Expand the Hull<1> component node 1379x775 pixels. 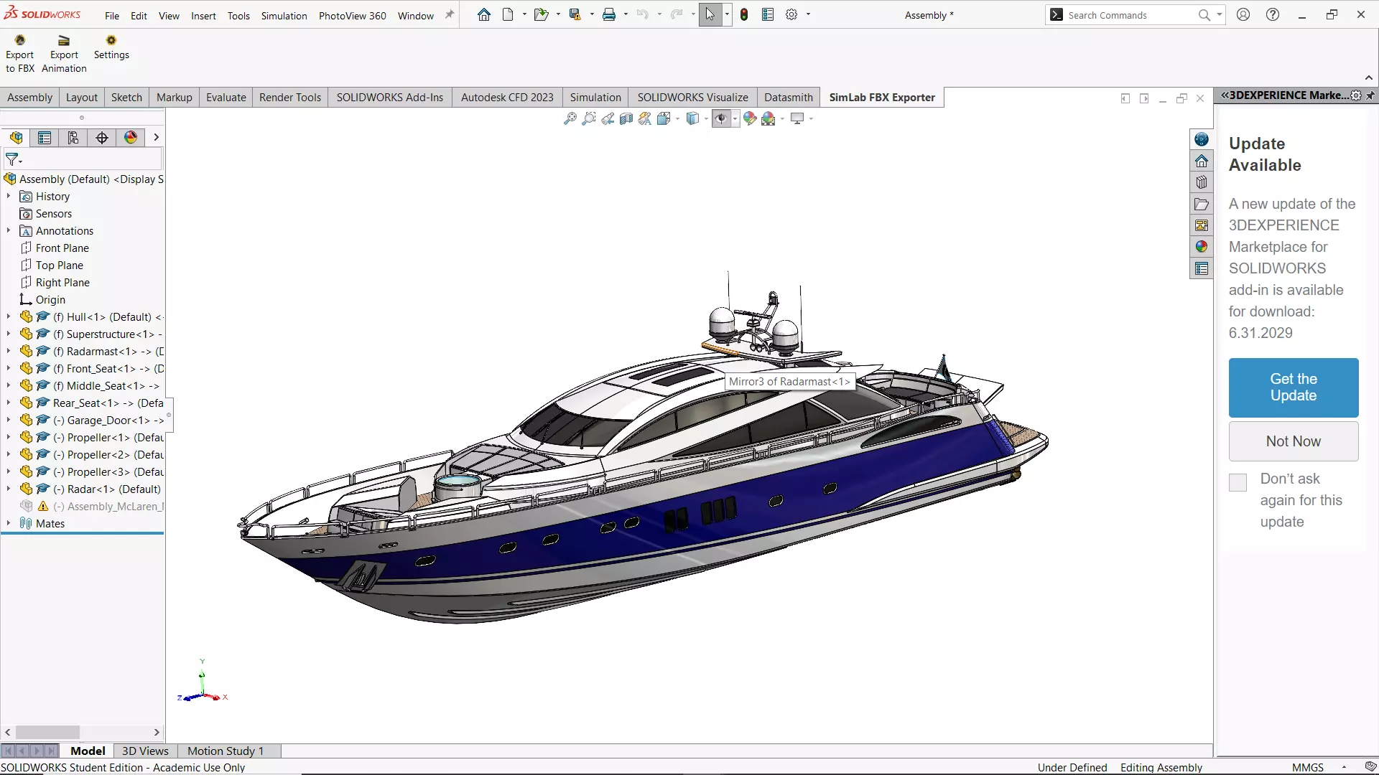pyautogui.click(x=9, y=317)
